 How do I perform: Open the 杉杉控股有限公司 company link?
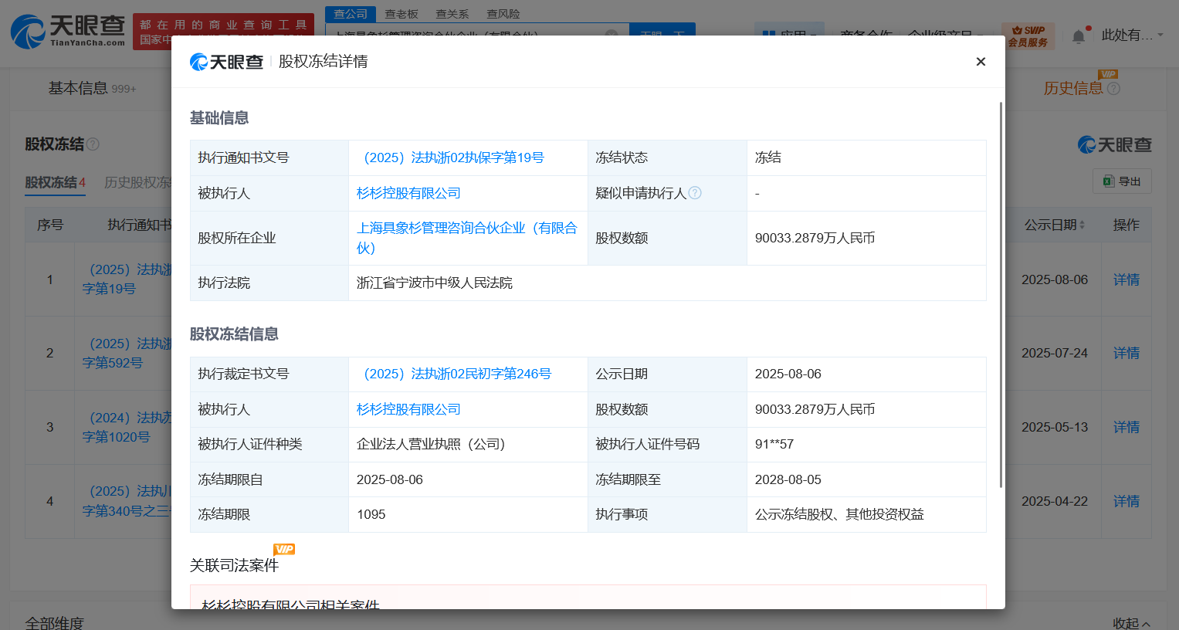408,193
